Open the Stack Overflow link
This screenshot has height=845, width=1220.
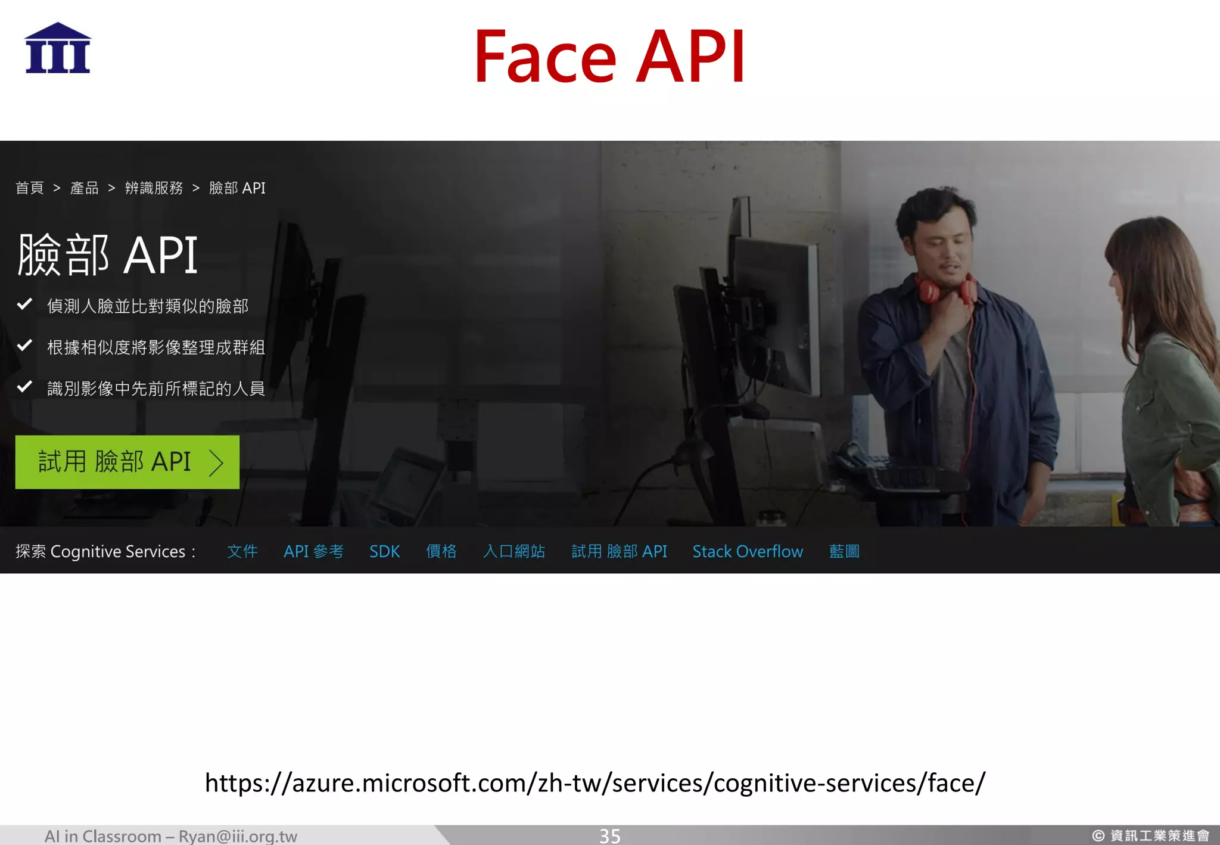748,551
